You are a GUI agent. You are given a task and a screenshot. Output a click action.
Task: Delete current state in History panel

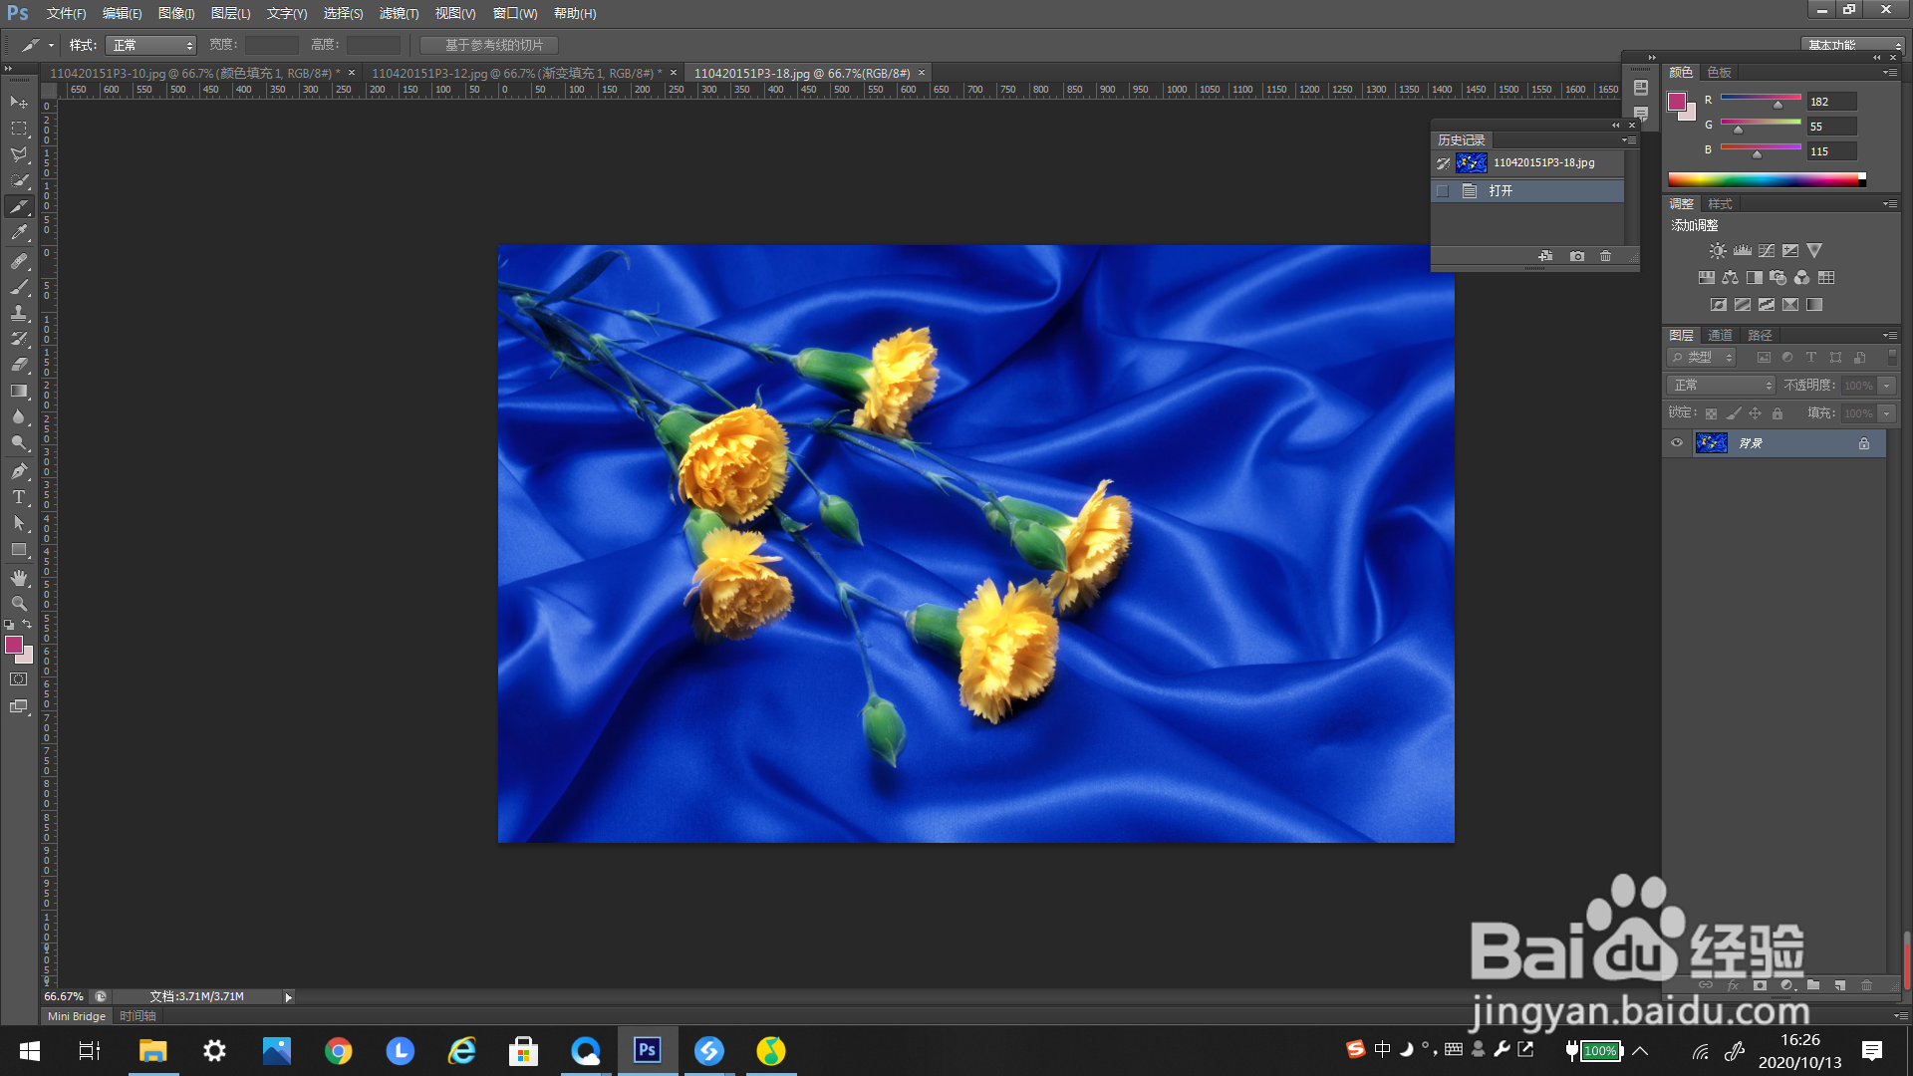pos(1605,256)
